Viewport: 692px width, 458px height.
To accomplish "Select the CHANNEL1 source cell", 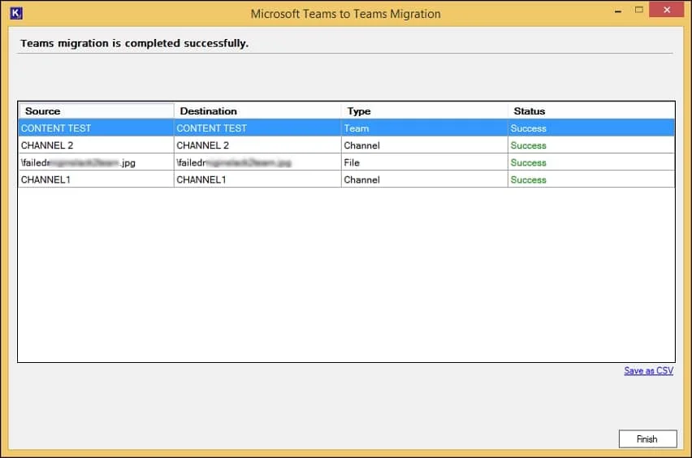I will [96, 179].
